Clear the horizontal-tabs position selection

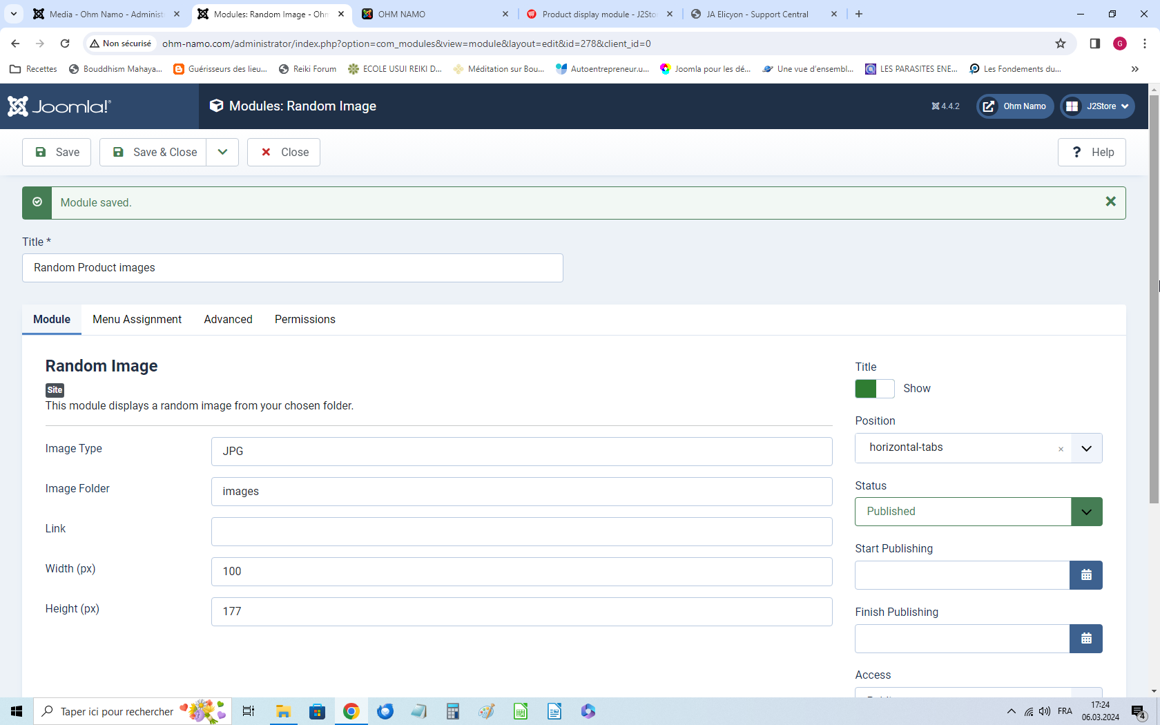click(1061, 449)
